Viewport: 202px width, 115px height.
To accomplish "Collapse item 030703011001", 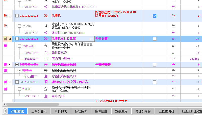I will pyautogui.click(x=17, y=65).
